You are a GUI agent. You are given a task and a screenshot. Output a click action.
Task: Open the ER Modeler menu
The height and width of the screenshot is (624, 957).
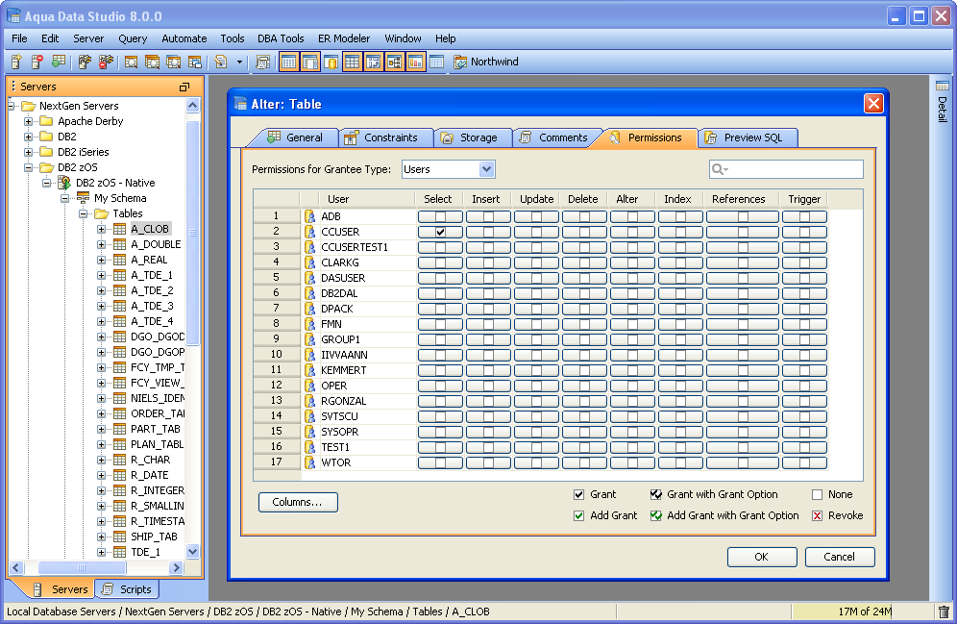click(344, 38)
